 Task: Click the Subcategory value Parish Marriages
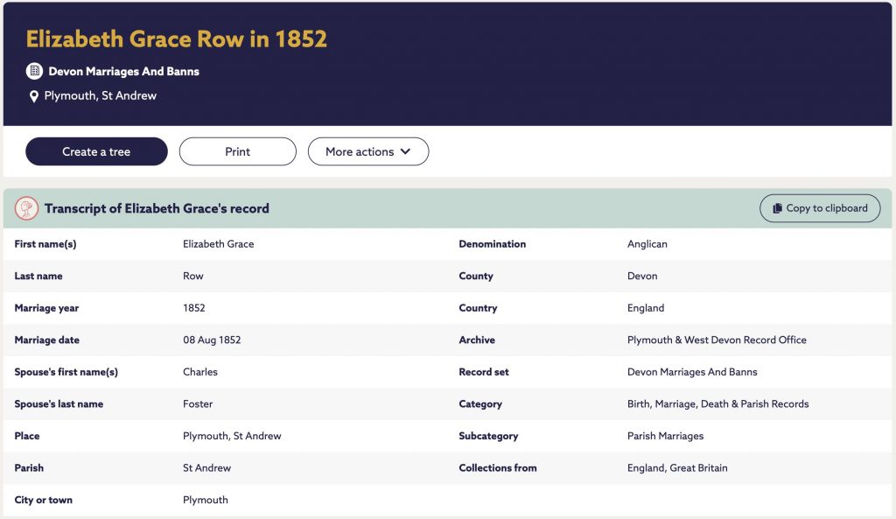665,436
